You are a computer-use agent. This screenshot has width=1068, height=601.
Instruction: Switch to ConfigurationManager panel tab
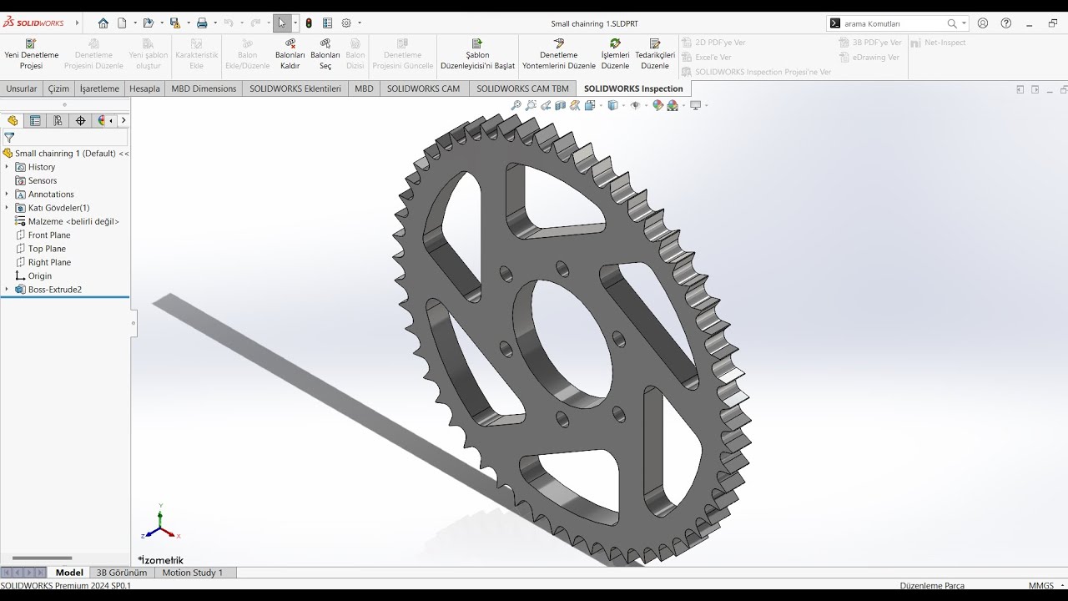58,120
